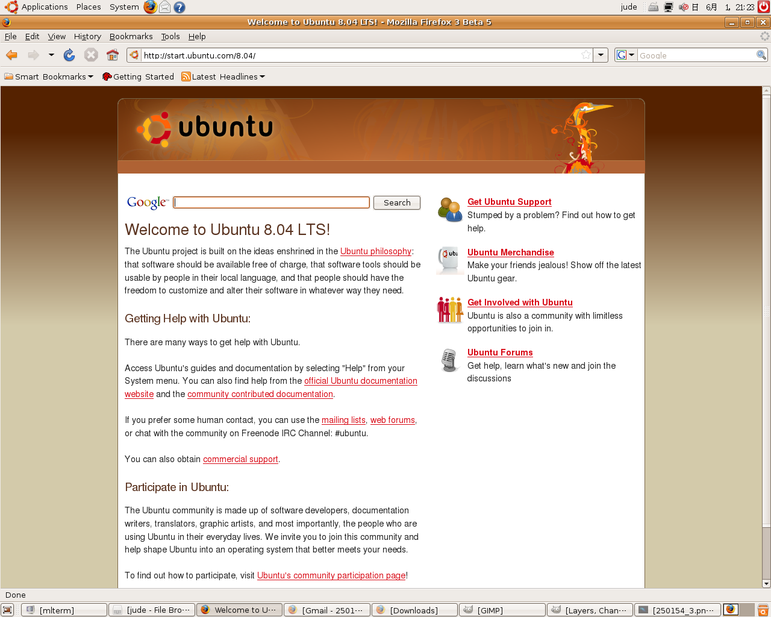Switch to GIMP window in taskbar
Image resolution: width=771 pixels, height=617 pixels.
tap(502, 610)
